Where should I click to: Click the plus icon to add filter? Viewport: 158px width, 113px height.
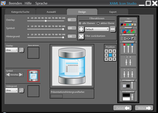click(x=81, y=29)
